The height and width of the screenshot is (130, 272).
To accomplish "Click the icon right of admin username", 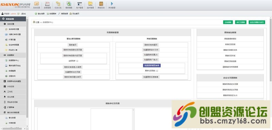I will pos(19,14).
